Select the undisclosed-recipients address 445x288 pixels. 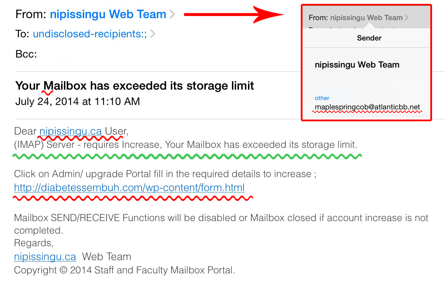coord(90,34)
